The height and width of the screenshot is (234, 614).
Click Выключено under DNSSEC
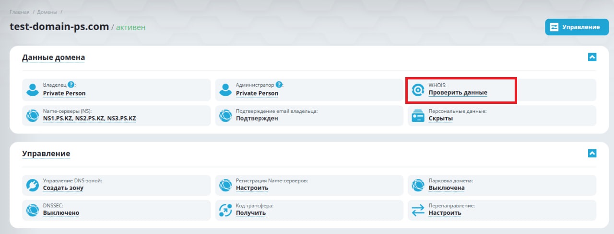tap(61, 212)
